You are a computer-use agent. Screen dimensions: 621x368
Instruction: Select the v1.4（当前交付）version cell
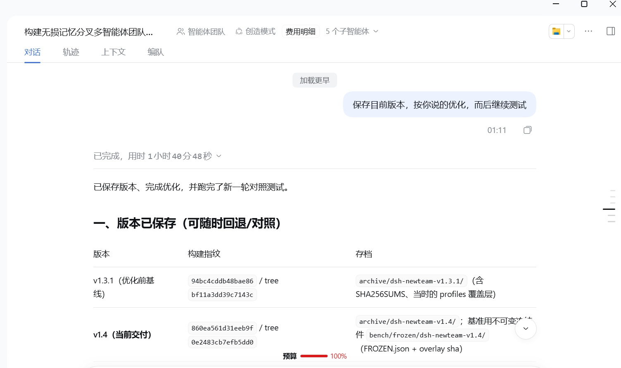click(122, 335)
